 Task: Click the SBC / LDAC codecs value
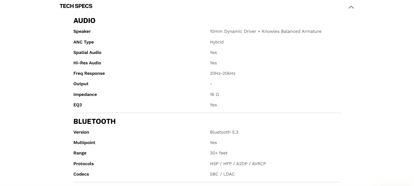pyautogui.click(x=222, y=174)
